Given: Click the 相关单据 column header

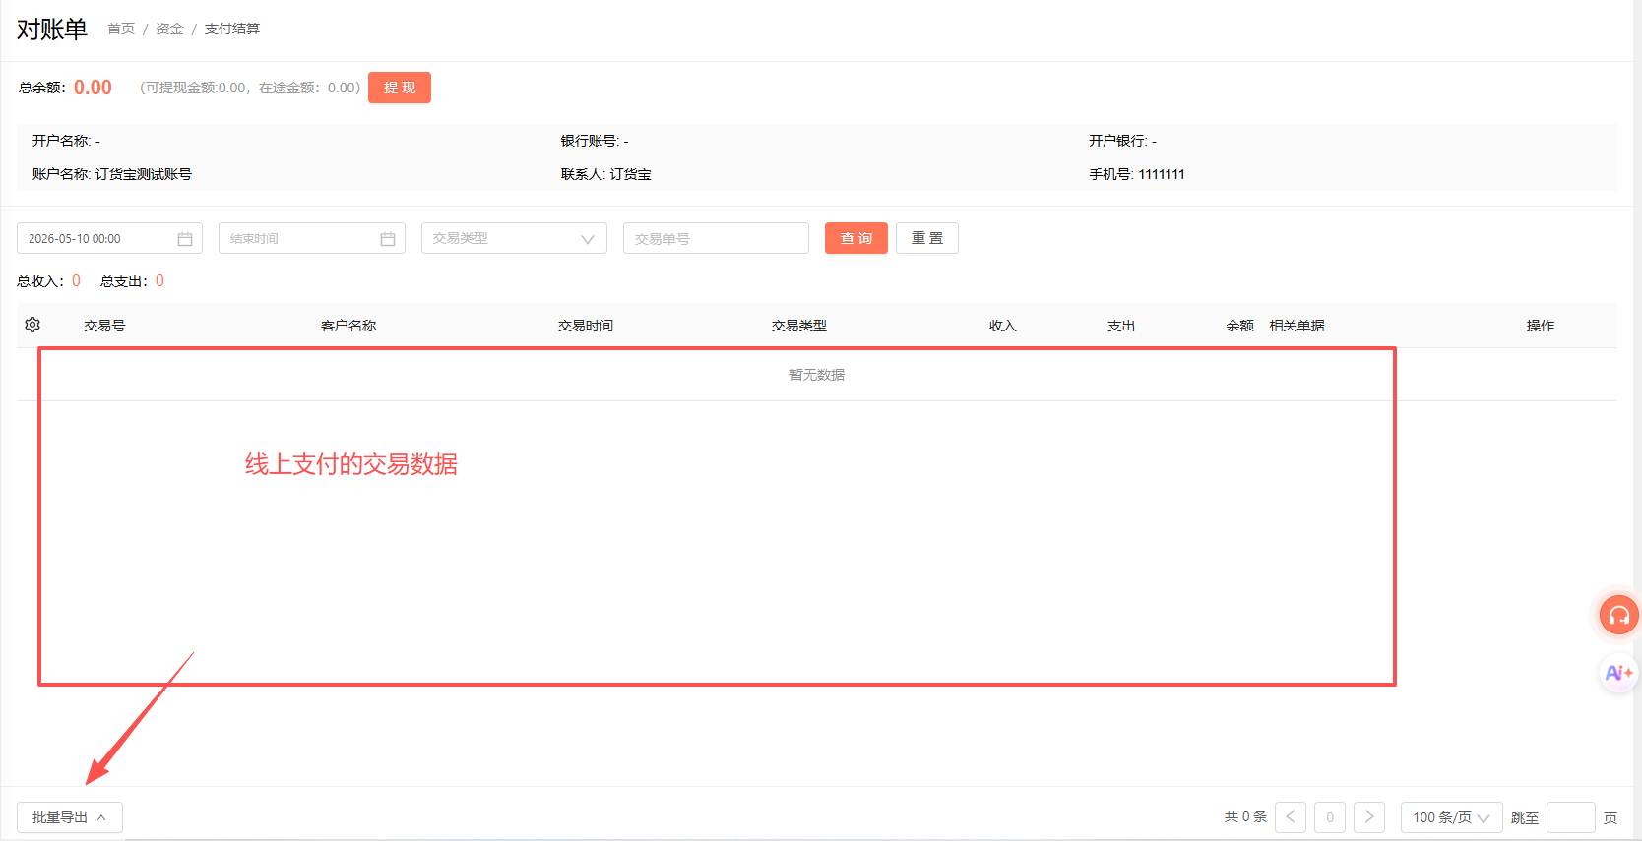Looking at the screenshot, I should coord(1297,326).
